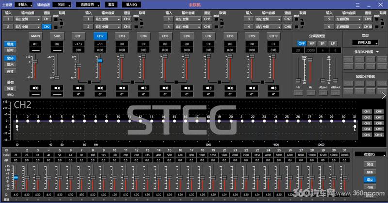The width and height of the screenshot is (388, 203).
Task: Mute CH8 using its speaker icon
Action: click(230, 88)
